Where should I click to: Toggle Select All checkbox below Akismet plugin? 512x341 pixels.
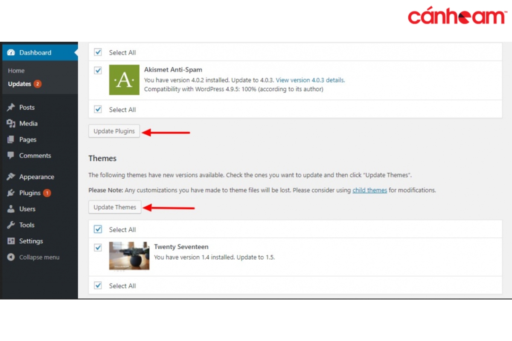[x=98, y=109]
